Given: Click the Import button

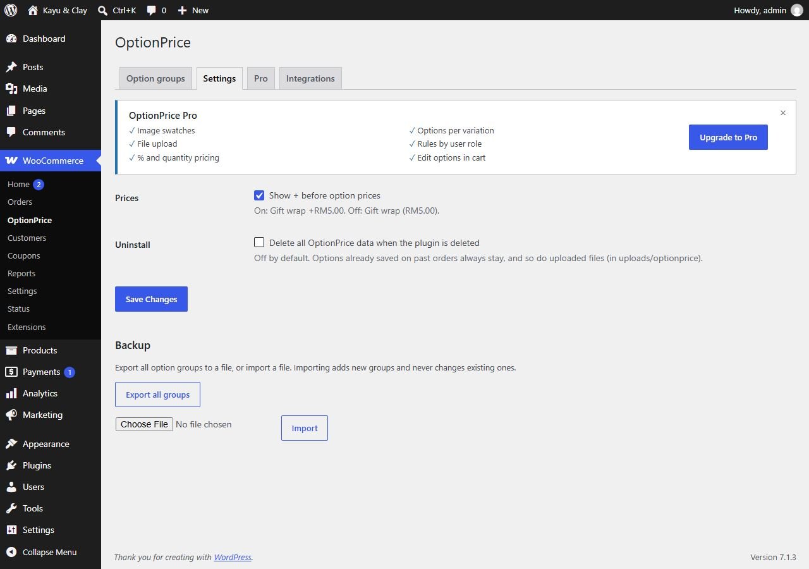Looking at the screenshot, I should (305, 428).
